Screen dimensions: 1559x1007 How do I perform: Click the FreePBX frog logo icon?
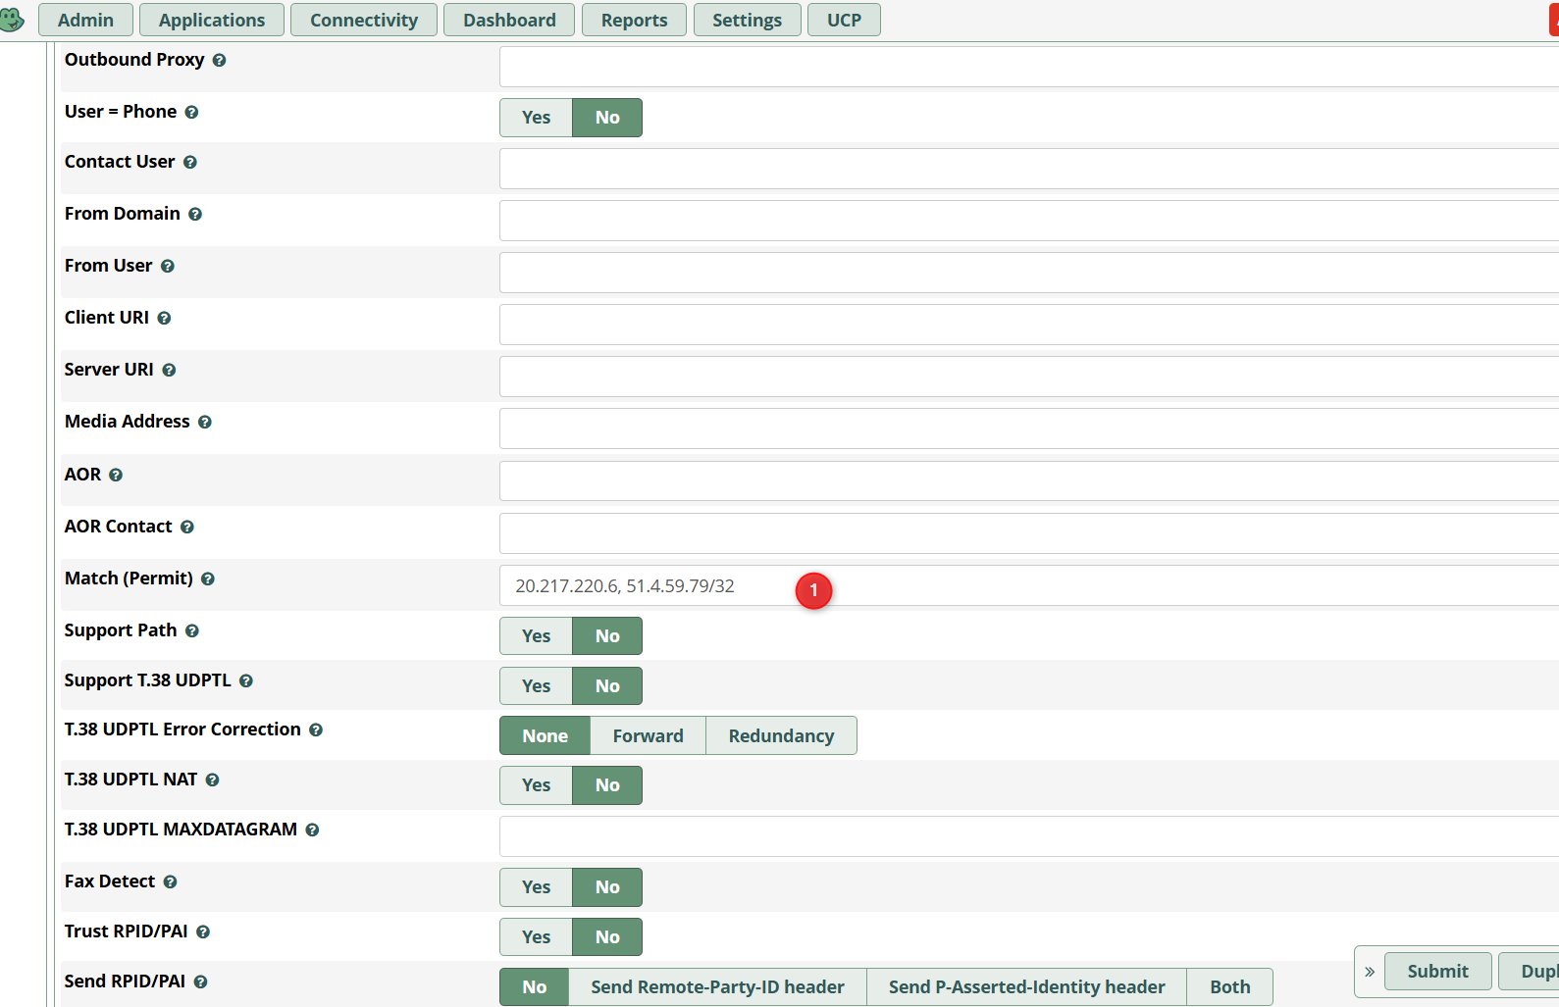point(12,20)
